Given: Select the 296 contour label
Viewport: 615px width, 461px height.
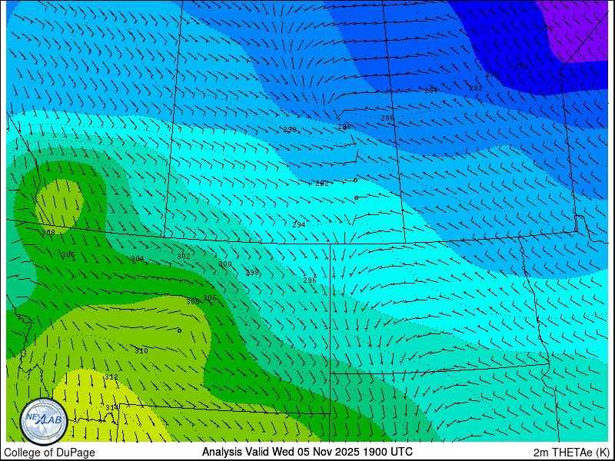Looking at the screenshot, I should [x=310, y=280].
